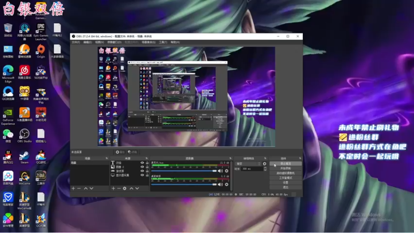Open the 停靠窗口(D) menu in OBS
The width and height of the screenshot is (414, 233).
tap(114, 42)
